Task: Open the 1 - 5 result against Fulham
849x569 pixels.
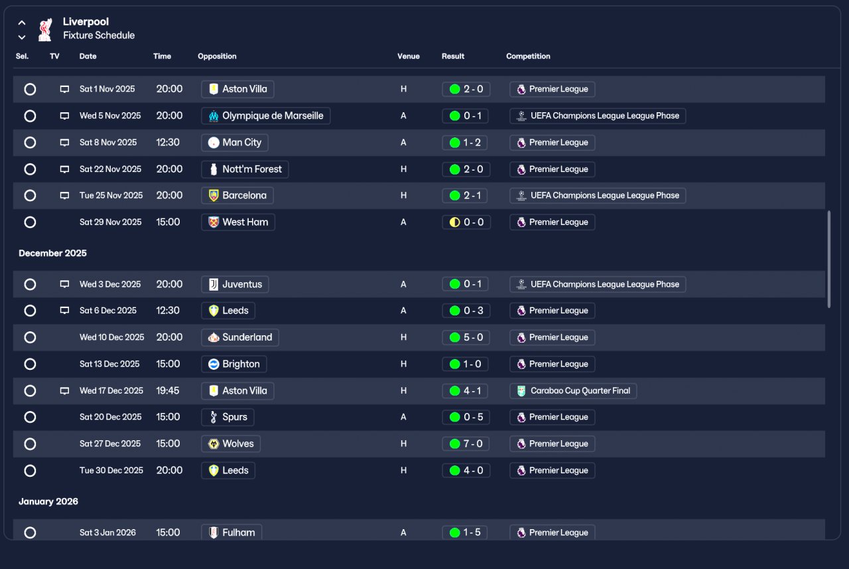Action: [466, 532]
